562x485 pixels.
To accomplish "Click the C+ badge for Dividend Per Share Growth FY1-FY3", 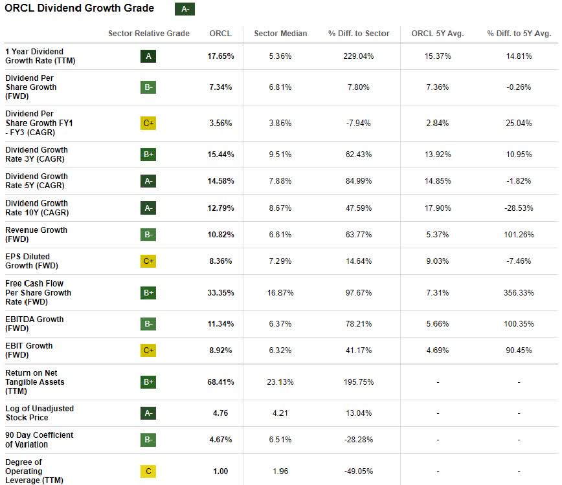I will coord(148,123).
